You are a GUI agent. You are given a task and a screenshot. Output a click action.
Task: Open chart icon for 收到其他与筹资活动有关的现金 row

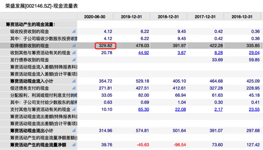pyautogui.click(x=74, y=53)
